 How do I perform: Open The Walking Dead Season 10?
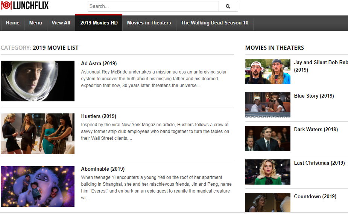click(214, 23)
